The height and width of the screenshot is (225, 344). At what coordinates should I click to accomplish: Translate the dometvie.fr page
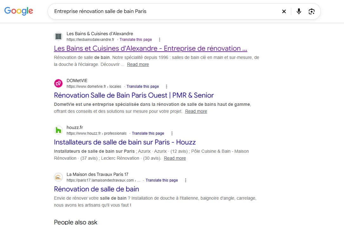click(x=142, y=87)
